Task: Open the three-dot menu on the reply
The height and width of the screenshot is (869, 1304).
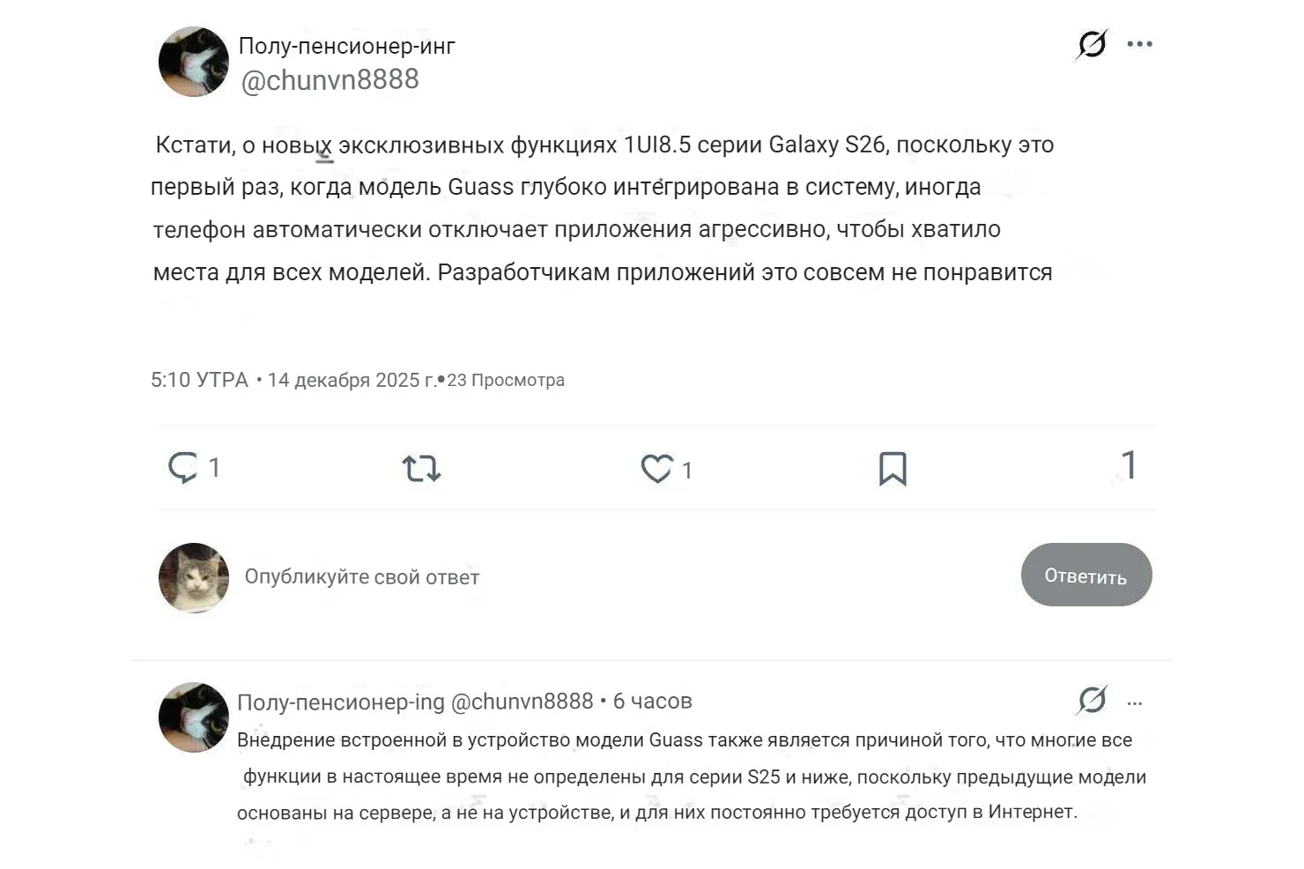Action: pyautogui.click(x=1135, y=702)
